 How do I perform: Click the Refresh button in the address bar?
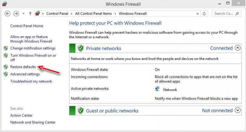tap(204, 14)
